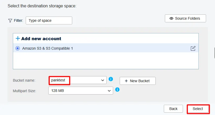Image resolution: width=215 pixels, height=115 pixels.
Task: Click the New Bucket button
Action: coord(138,81)
